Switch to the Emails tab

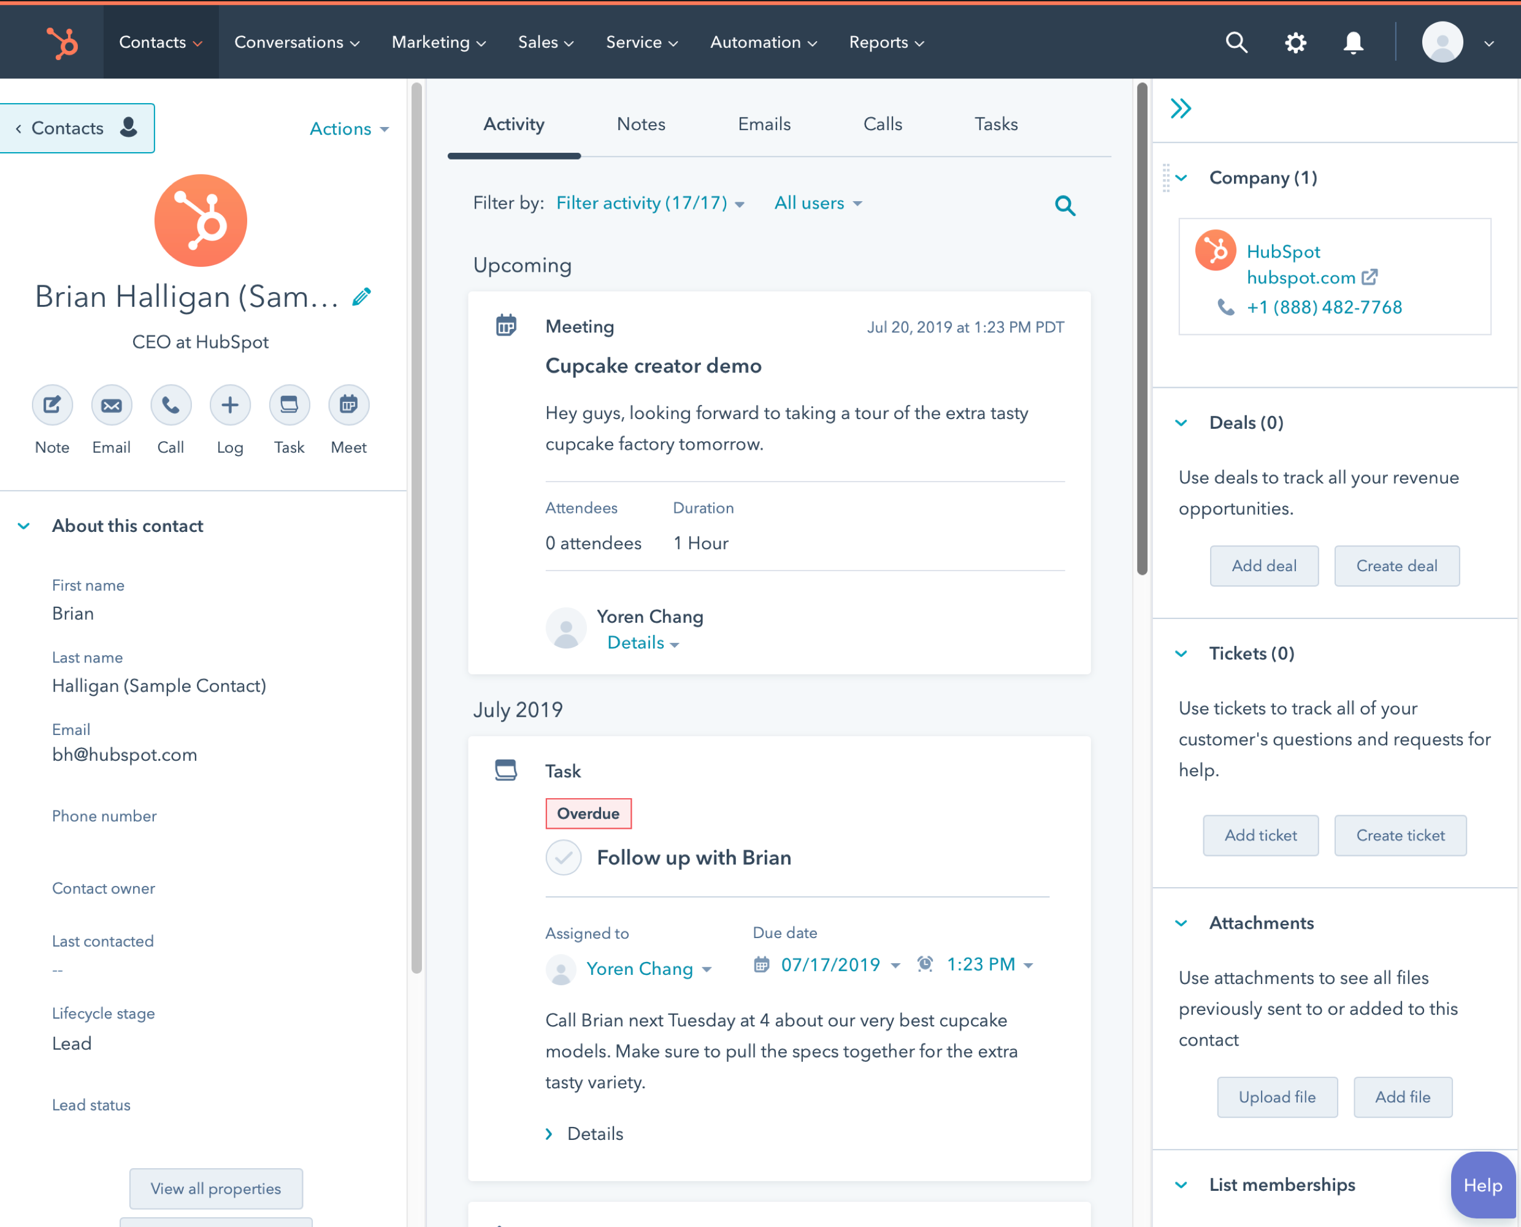pos(764,125)
